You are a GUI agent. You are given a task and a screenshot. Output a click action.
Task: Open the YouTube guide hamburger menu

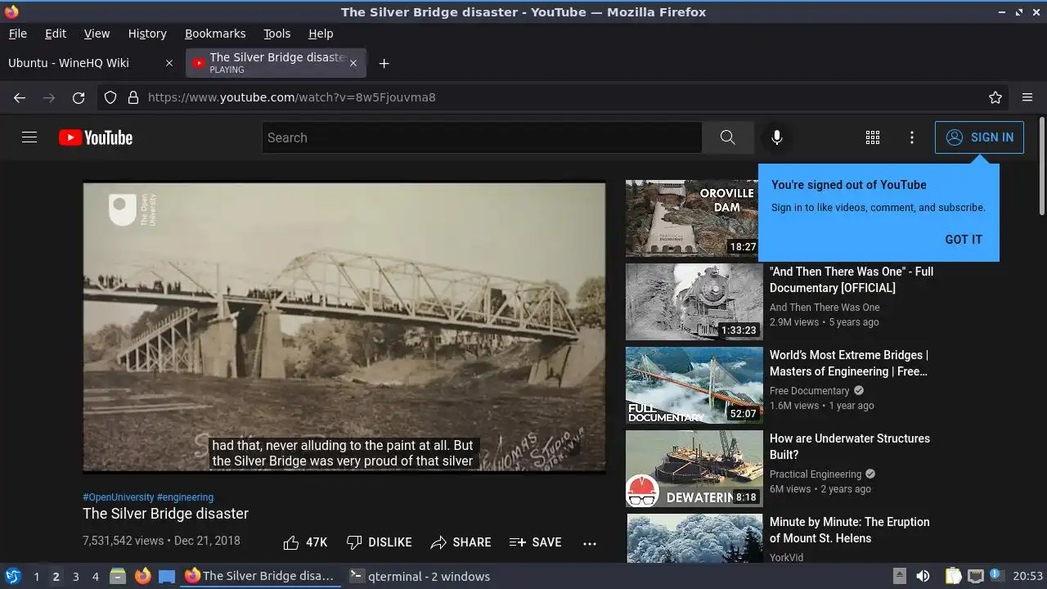tap(29, 137)
